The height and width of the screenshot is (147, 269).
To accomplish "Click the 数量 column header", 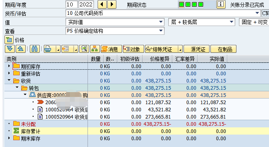I will click(x=96, y=59).
